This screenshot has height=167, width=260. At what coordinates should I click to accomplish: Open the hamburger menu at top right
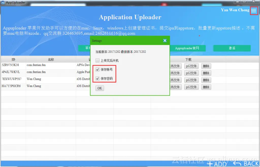point(254,11)
